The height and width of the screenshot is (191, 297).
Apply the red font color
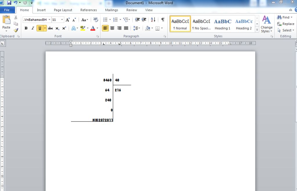click(93, 28)
